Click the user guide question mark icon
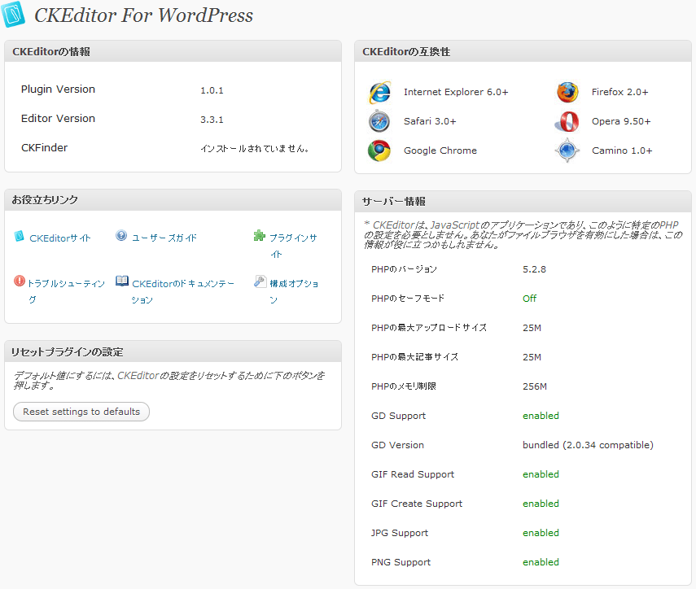 tap(121, 235)
